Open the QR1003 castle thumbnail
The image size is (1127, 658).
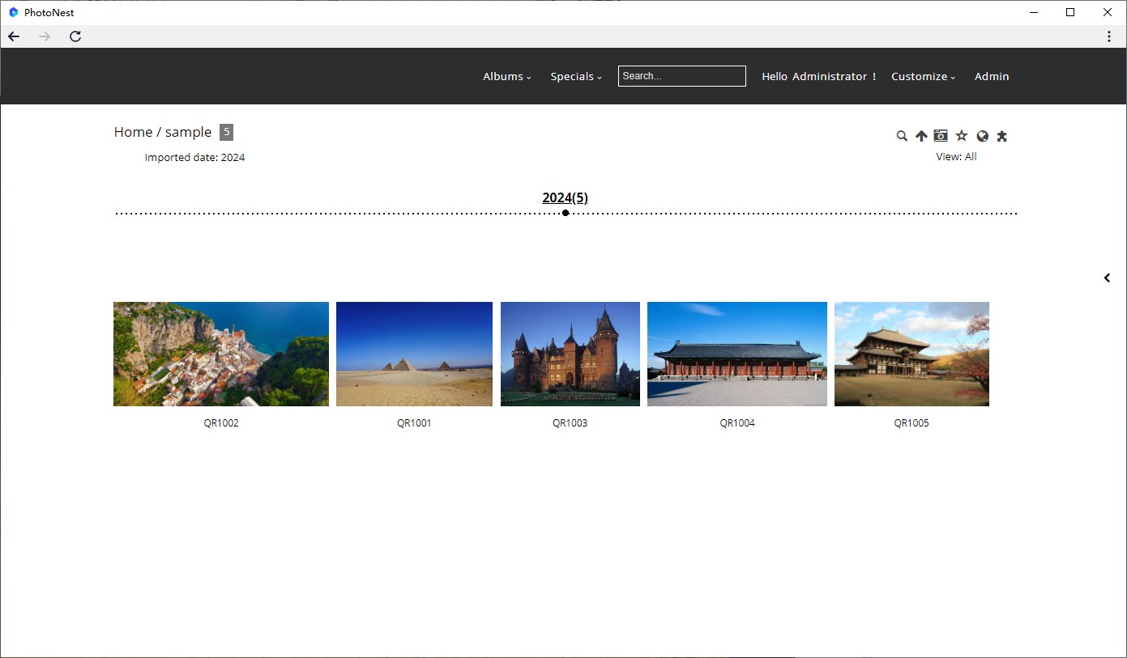[x=570, y=354]
